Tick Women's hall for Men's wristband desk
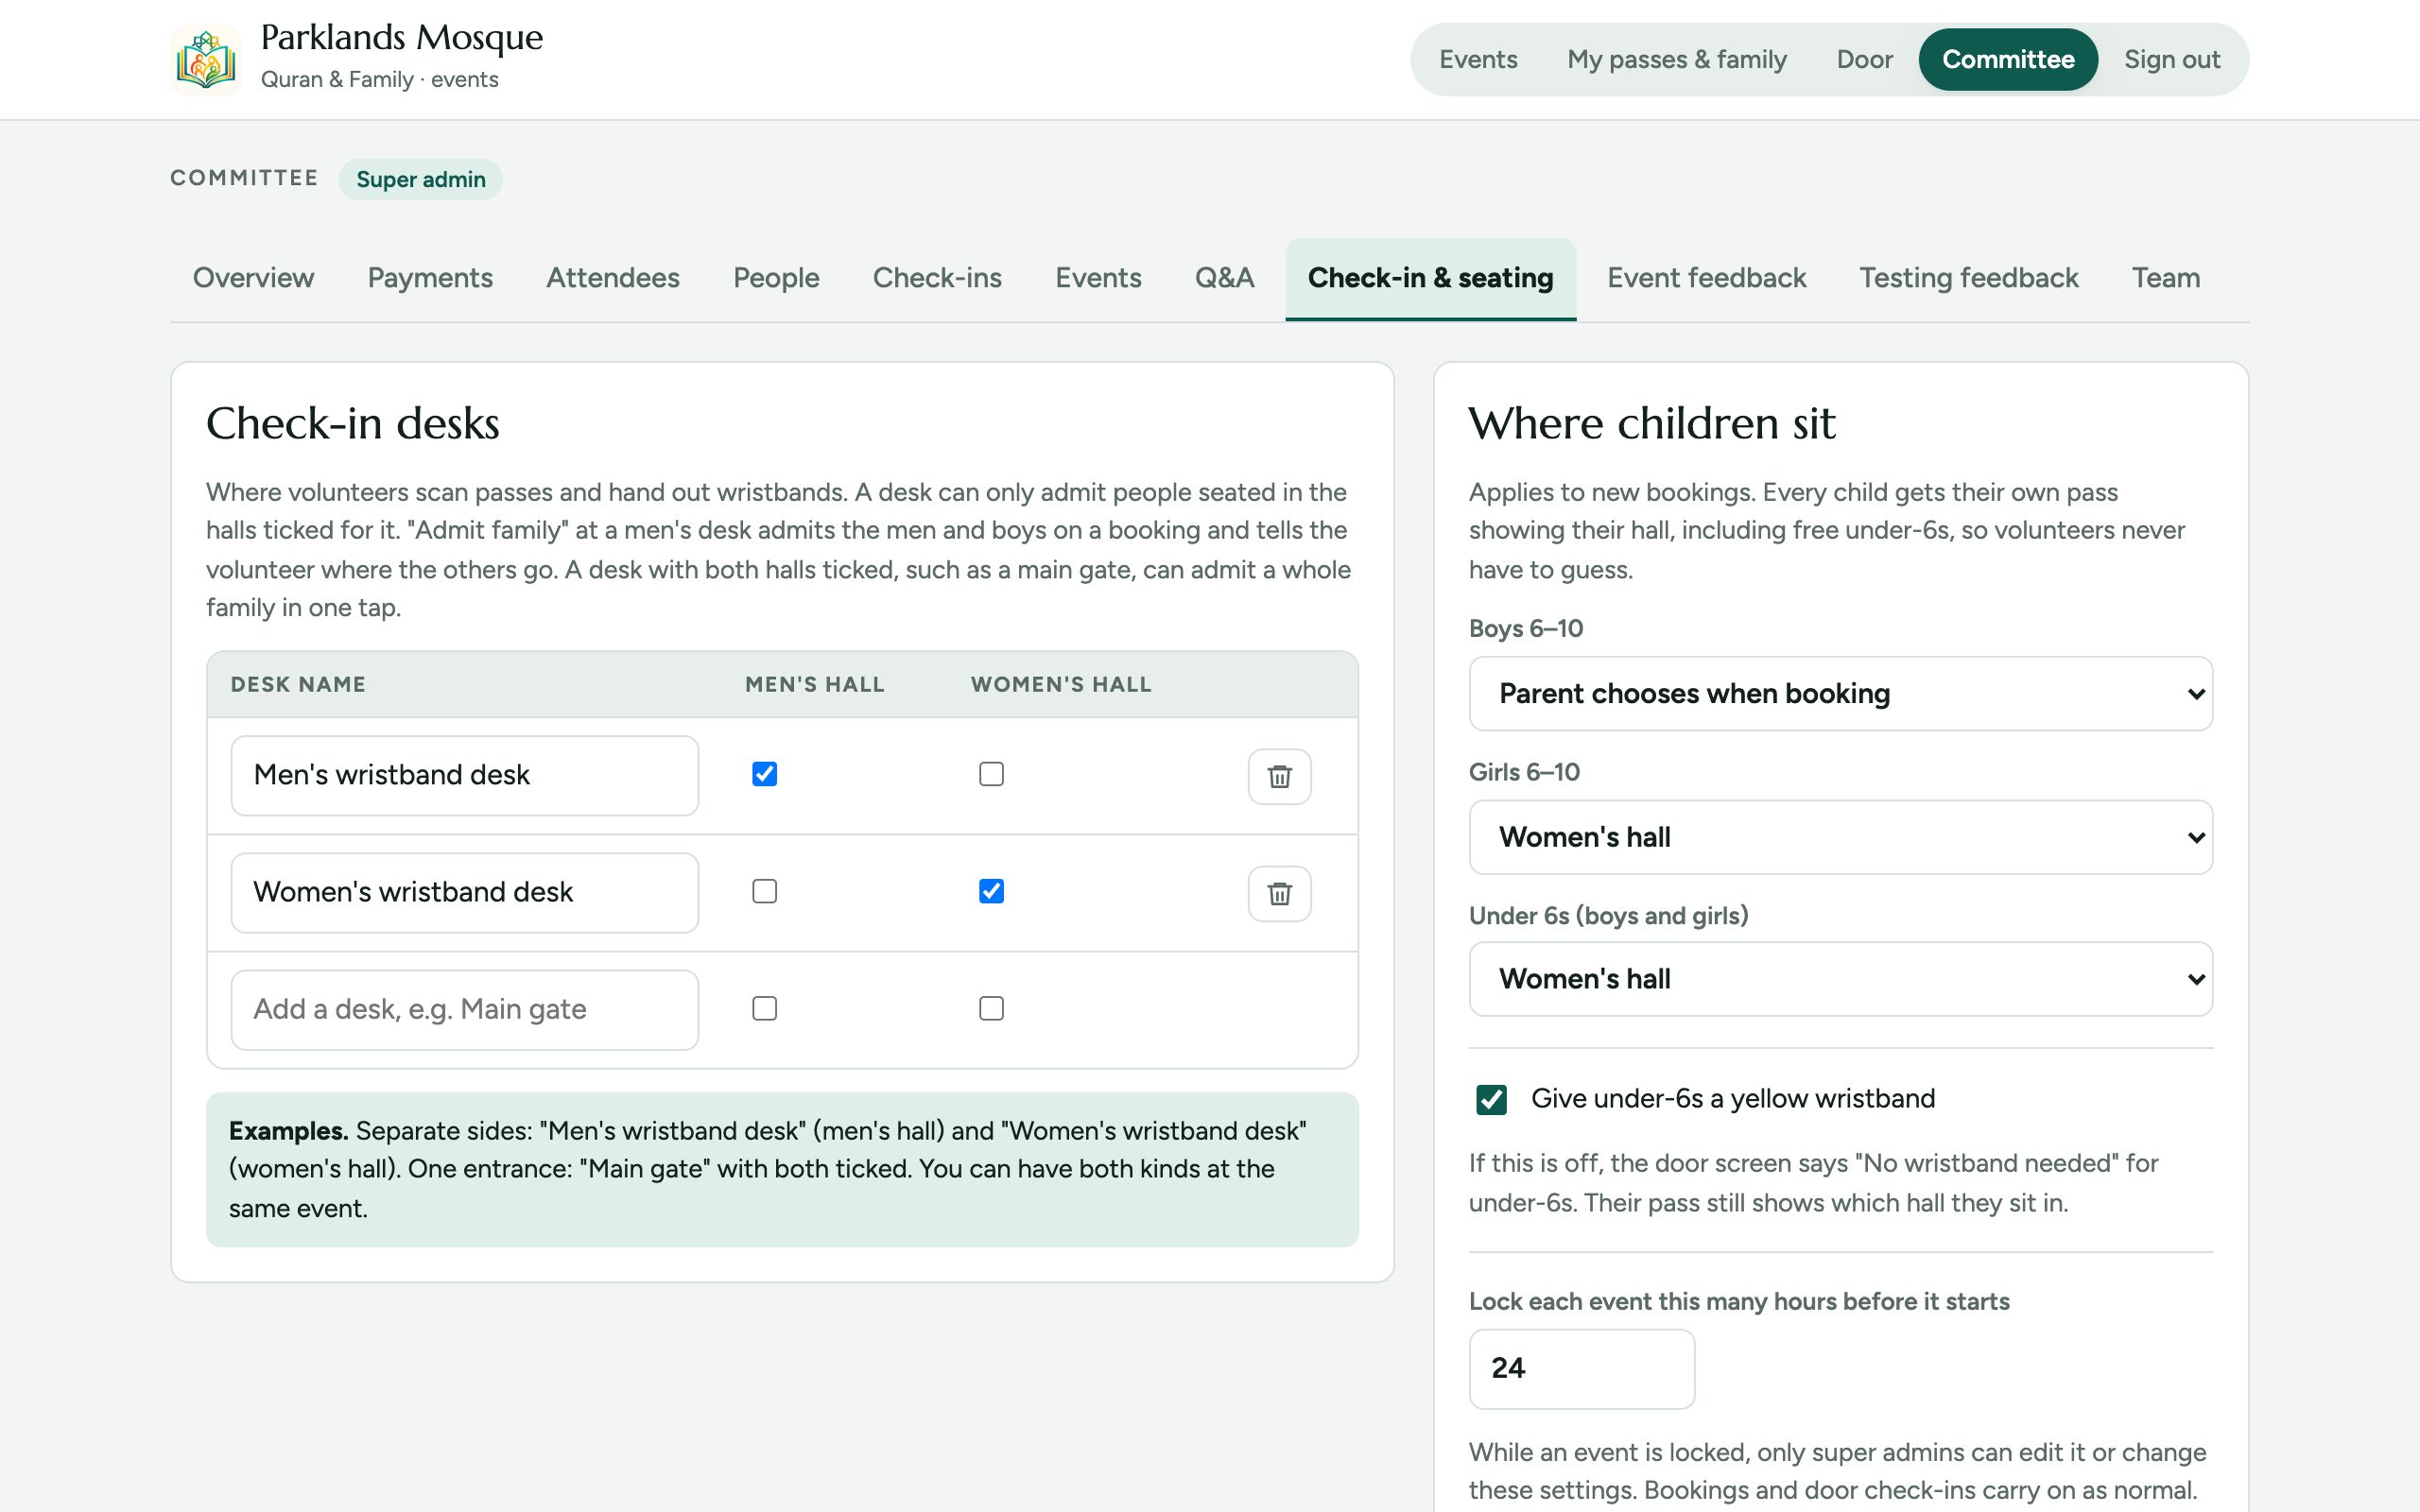Viewport: 2420px width, 1512px height. pos(991,774)
